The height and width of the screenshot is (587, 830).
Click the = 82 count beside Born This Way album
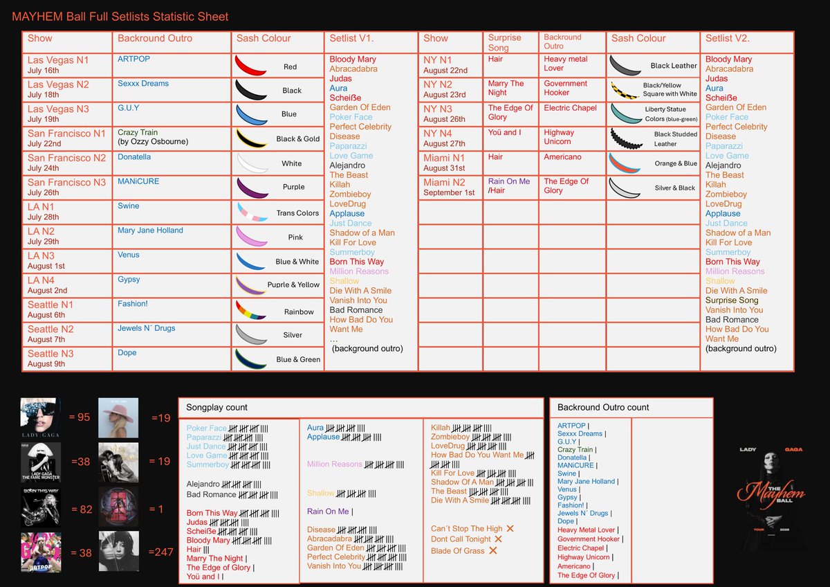pyautogui.click(x=80, y=509)
